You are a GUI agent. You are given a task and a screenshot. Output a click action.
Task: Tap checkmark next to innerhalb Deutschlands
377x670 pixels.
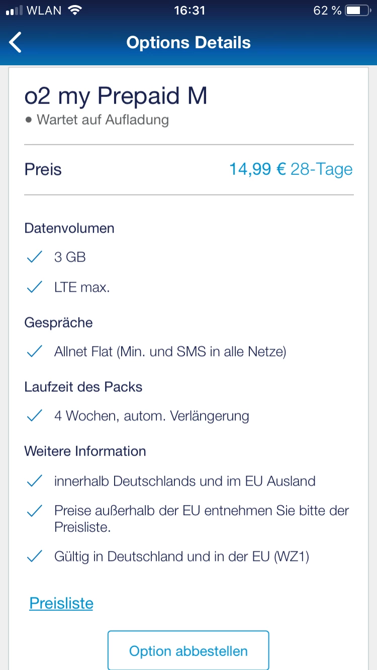tap(34, 481)
